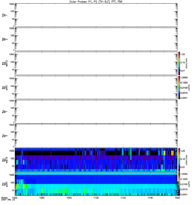Image resolution: width=192 pixels, height=205 pixels.
Task: Click the 1020 time axis label
Action: point(42,198)
